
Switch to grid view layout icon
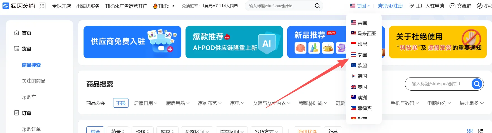[470, 131]
